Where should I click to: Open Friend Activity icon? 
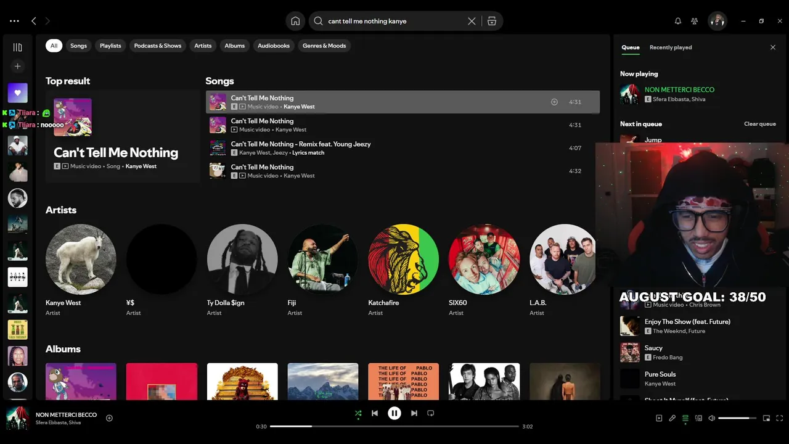(695, 21)
